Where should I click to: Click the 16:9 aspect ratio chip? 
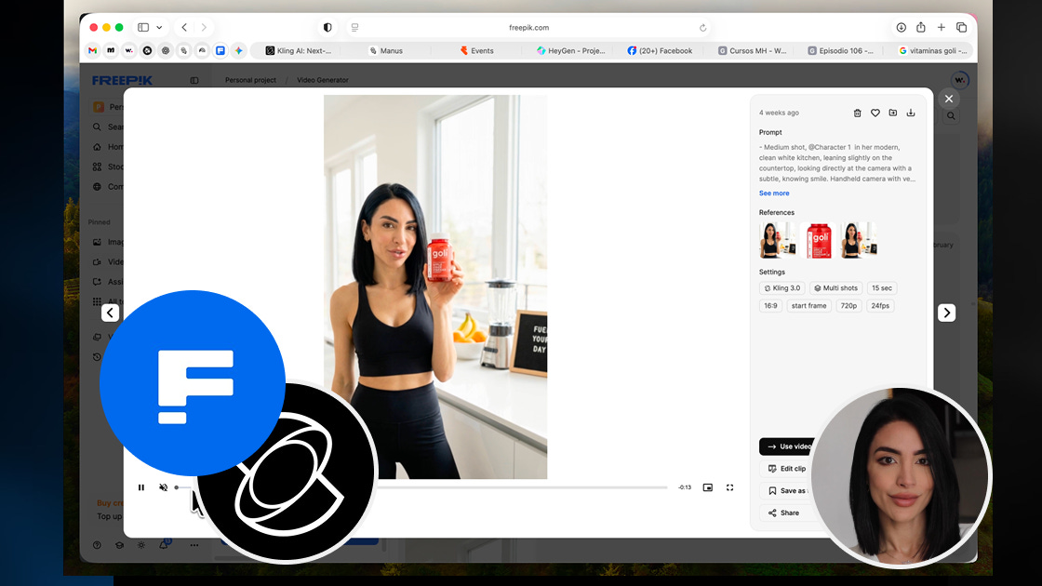770,306
